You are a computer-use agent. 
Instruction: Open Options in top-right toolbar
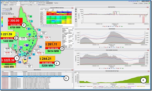(141, 3)
